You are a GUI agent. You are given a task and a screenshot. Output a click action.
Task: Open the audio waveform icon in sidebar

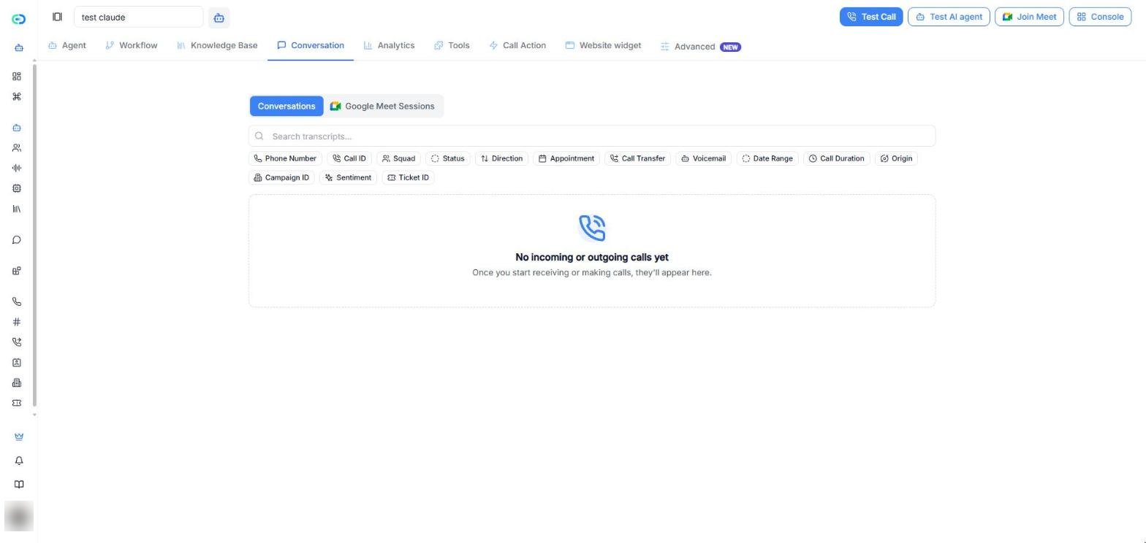[17, 168]
